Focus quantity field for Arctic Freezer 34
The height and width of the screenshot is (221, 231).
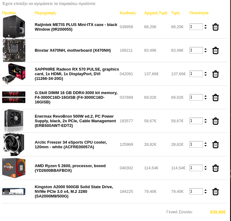196,144
